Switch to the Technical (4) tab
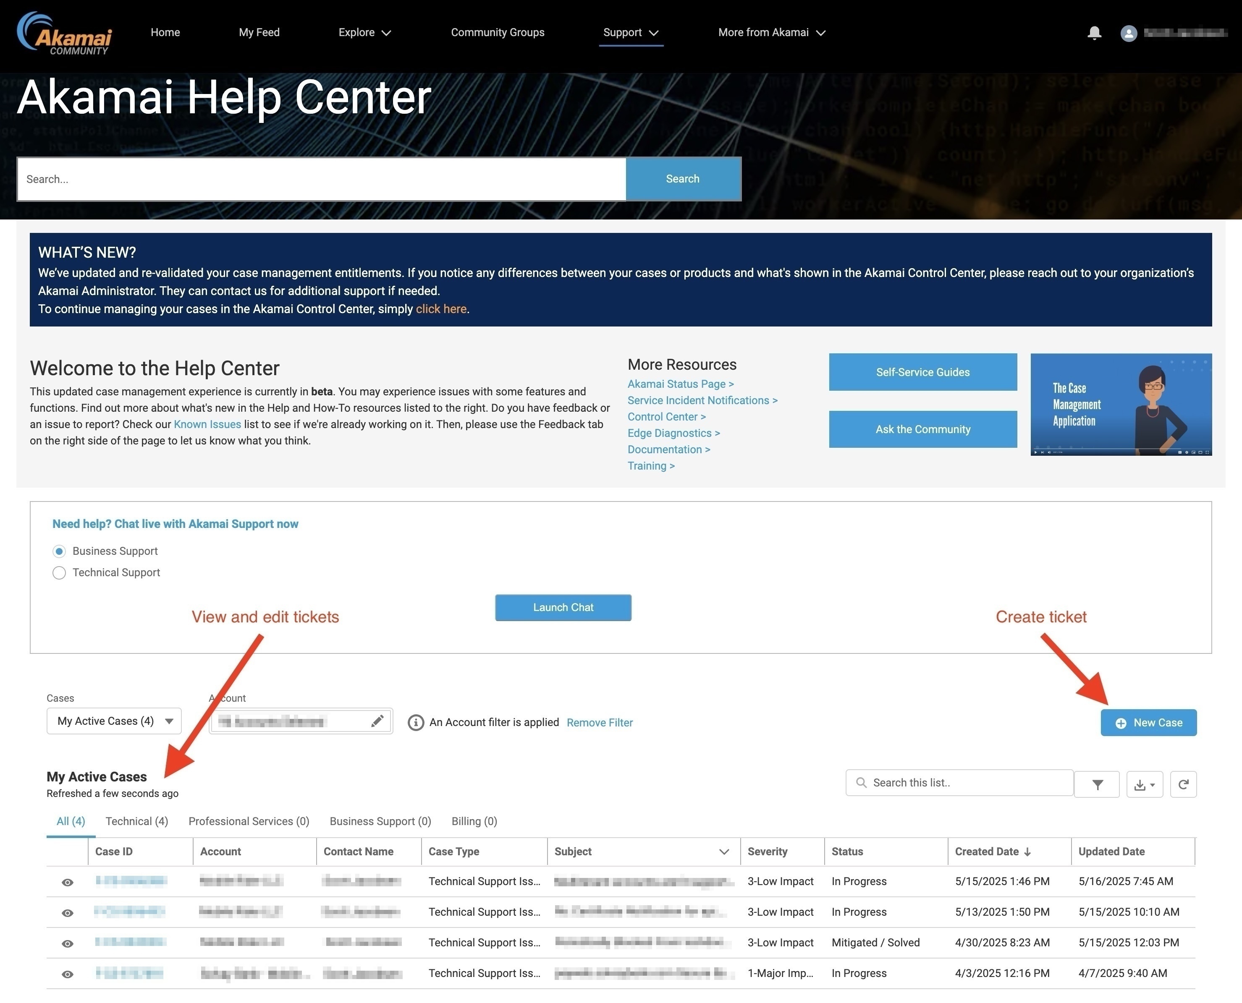The image size is (1242, 1003). pos(136,821)
